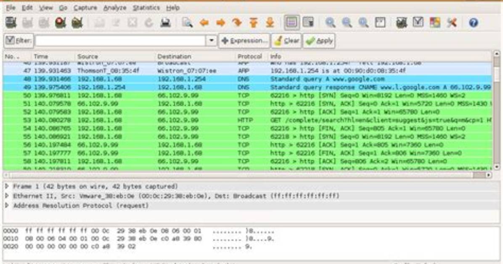The height and width of the screenshot is (264, 503).
Task: Sort by the Time column header
Action: pos(53,56)
